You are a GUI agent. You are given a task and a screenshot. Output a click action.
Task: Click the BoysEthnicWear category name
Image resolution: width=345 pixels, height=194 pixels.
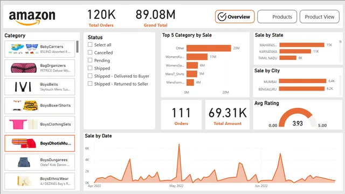54,178
